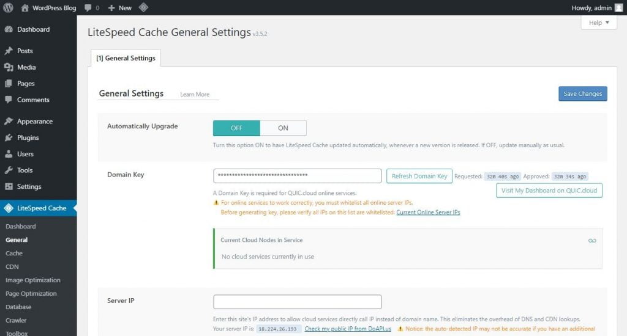The height and width of the screenshot is (336, 627).
Task: Open the LiteSpeed diamond icon in admin bar
Action: click(x=143, y=7)
